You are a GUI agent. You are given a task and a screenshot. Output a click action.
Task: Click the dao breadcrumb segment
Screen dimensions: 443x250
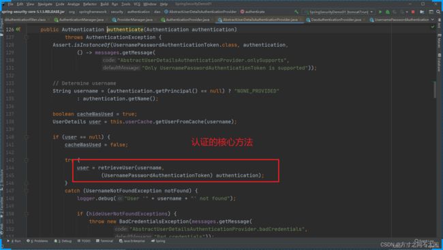pos(157,12)
